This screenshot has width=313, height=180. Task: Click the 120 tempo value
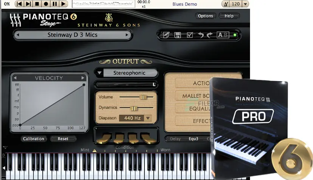236,4
